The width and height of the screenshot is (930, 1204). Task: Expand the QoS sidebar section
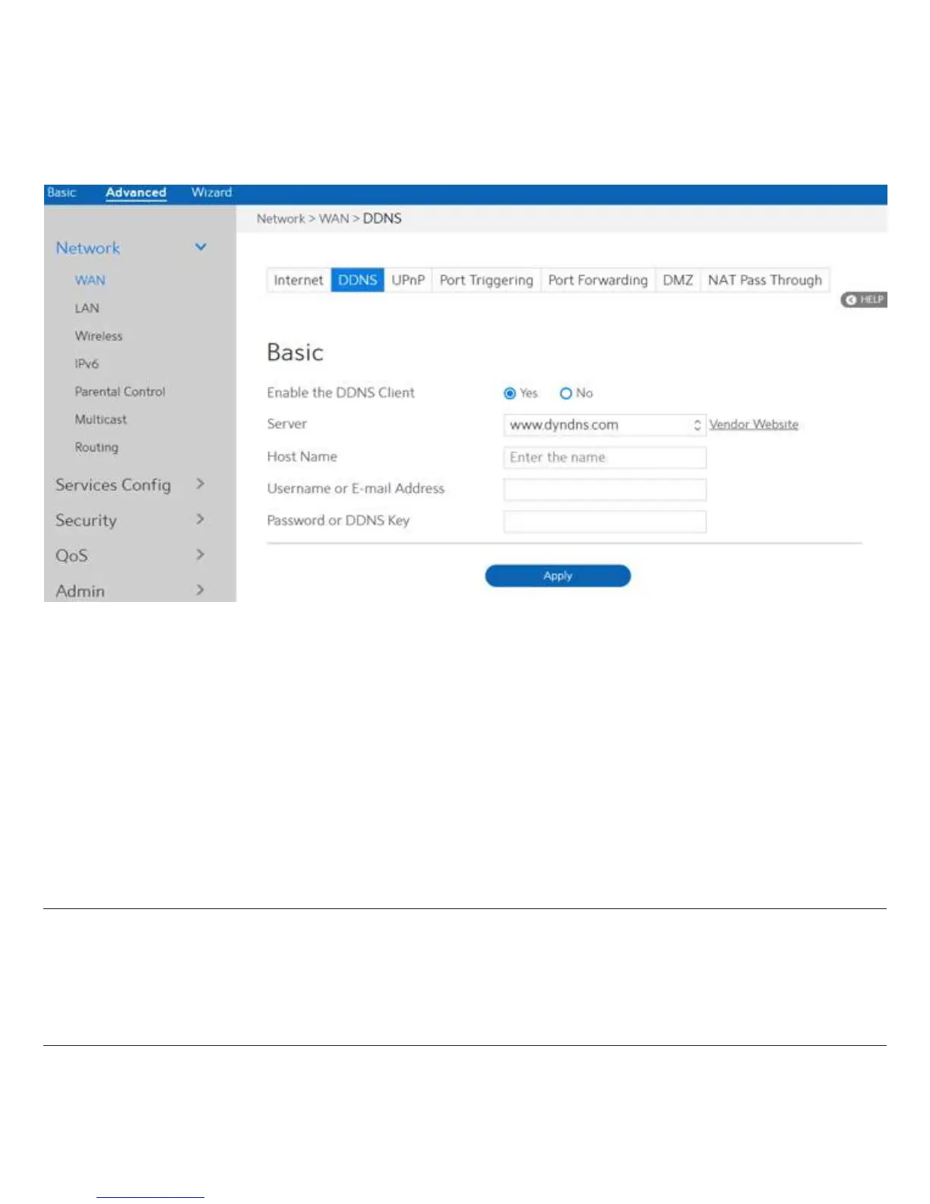click(x=200, y=554)
